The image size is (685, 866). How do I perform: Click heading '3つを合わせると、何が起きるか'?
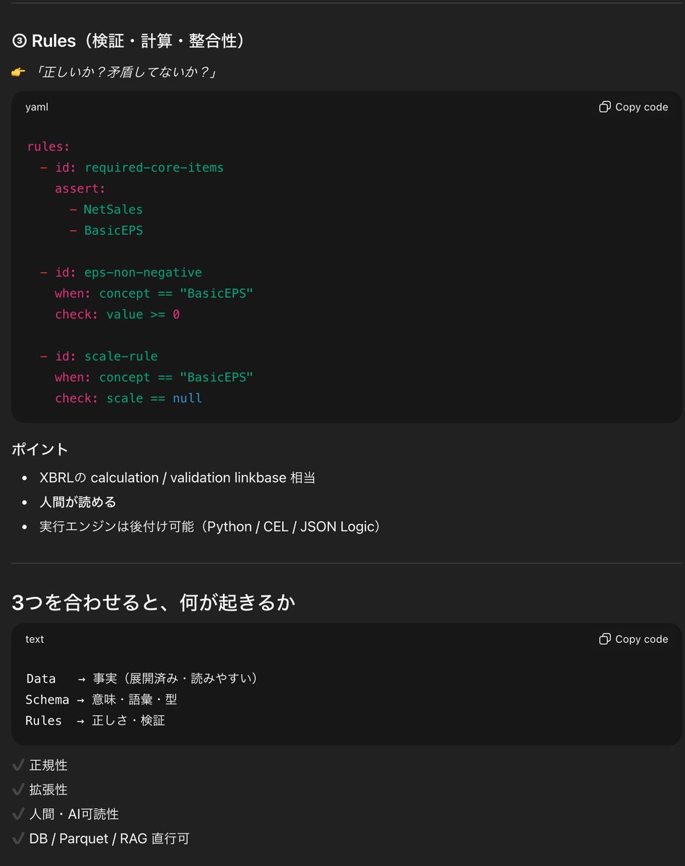pyautogui.click(x=154, y=603)
